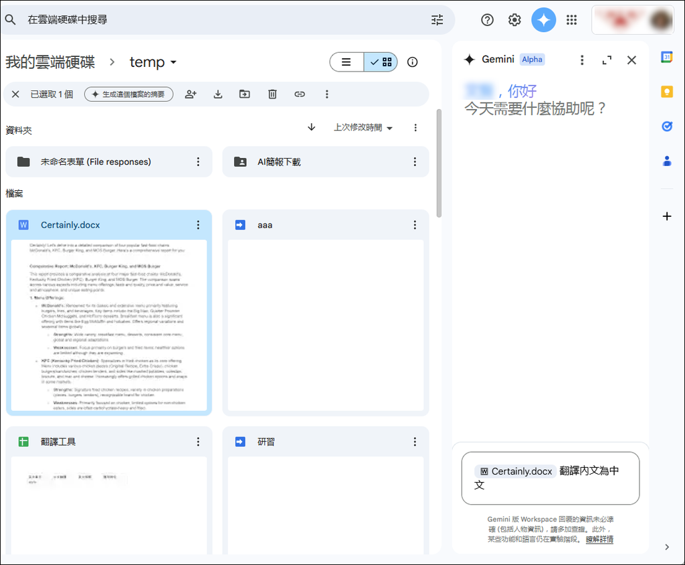Image resolution: width=685 pixels, height=565 pixels.
Task: Share the selected file with people
Action: pyautogui.click(x=191, y=94)
